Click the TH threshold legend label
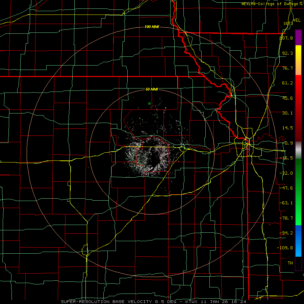 (290, 263)
